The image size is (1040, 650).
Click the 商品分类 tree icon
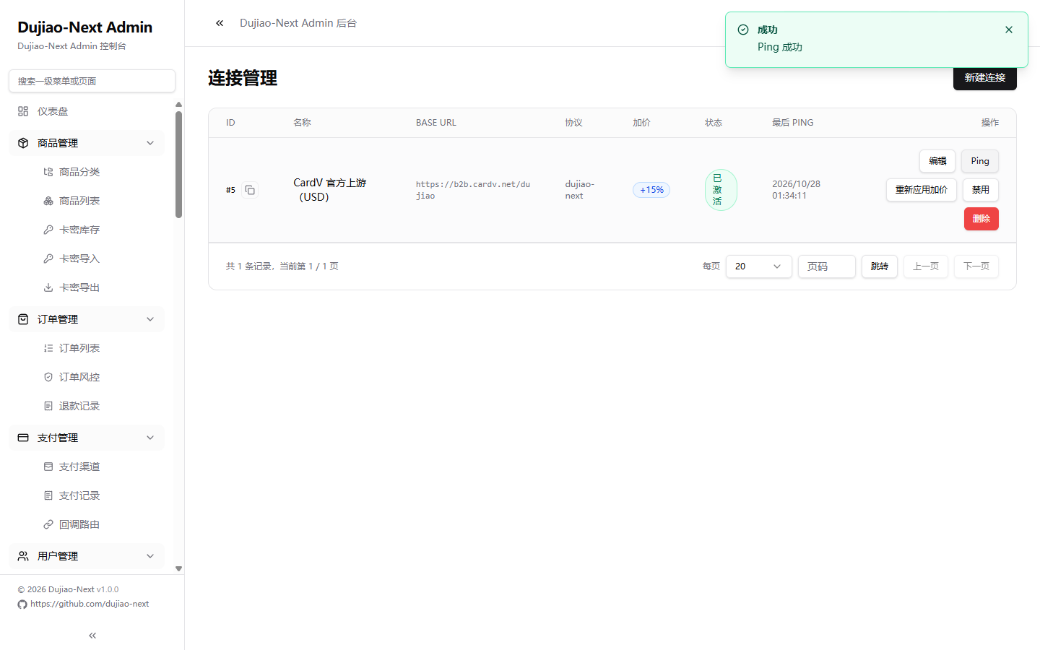tap(48, 172)
